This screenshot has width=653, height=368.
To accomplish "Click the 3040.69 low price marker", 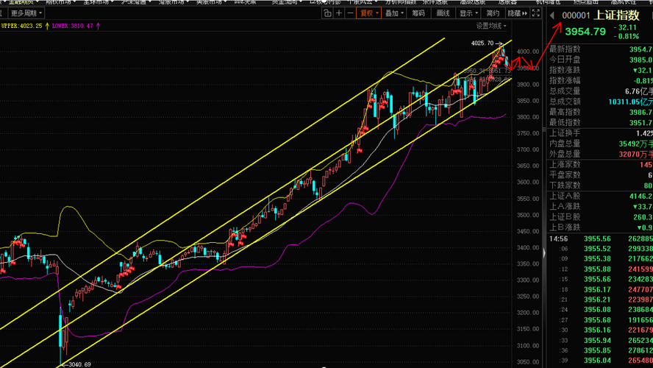I will (79, 364).
